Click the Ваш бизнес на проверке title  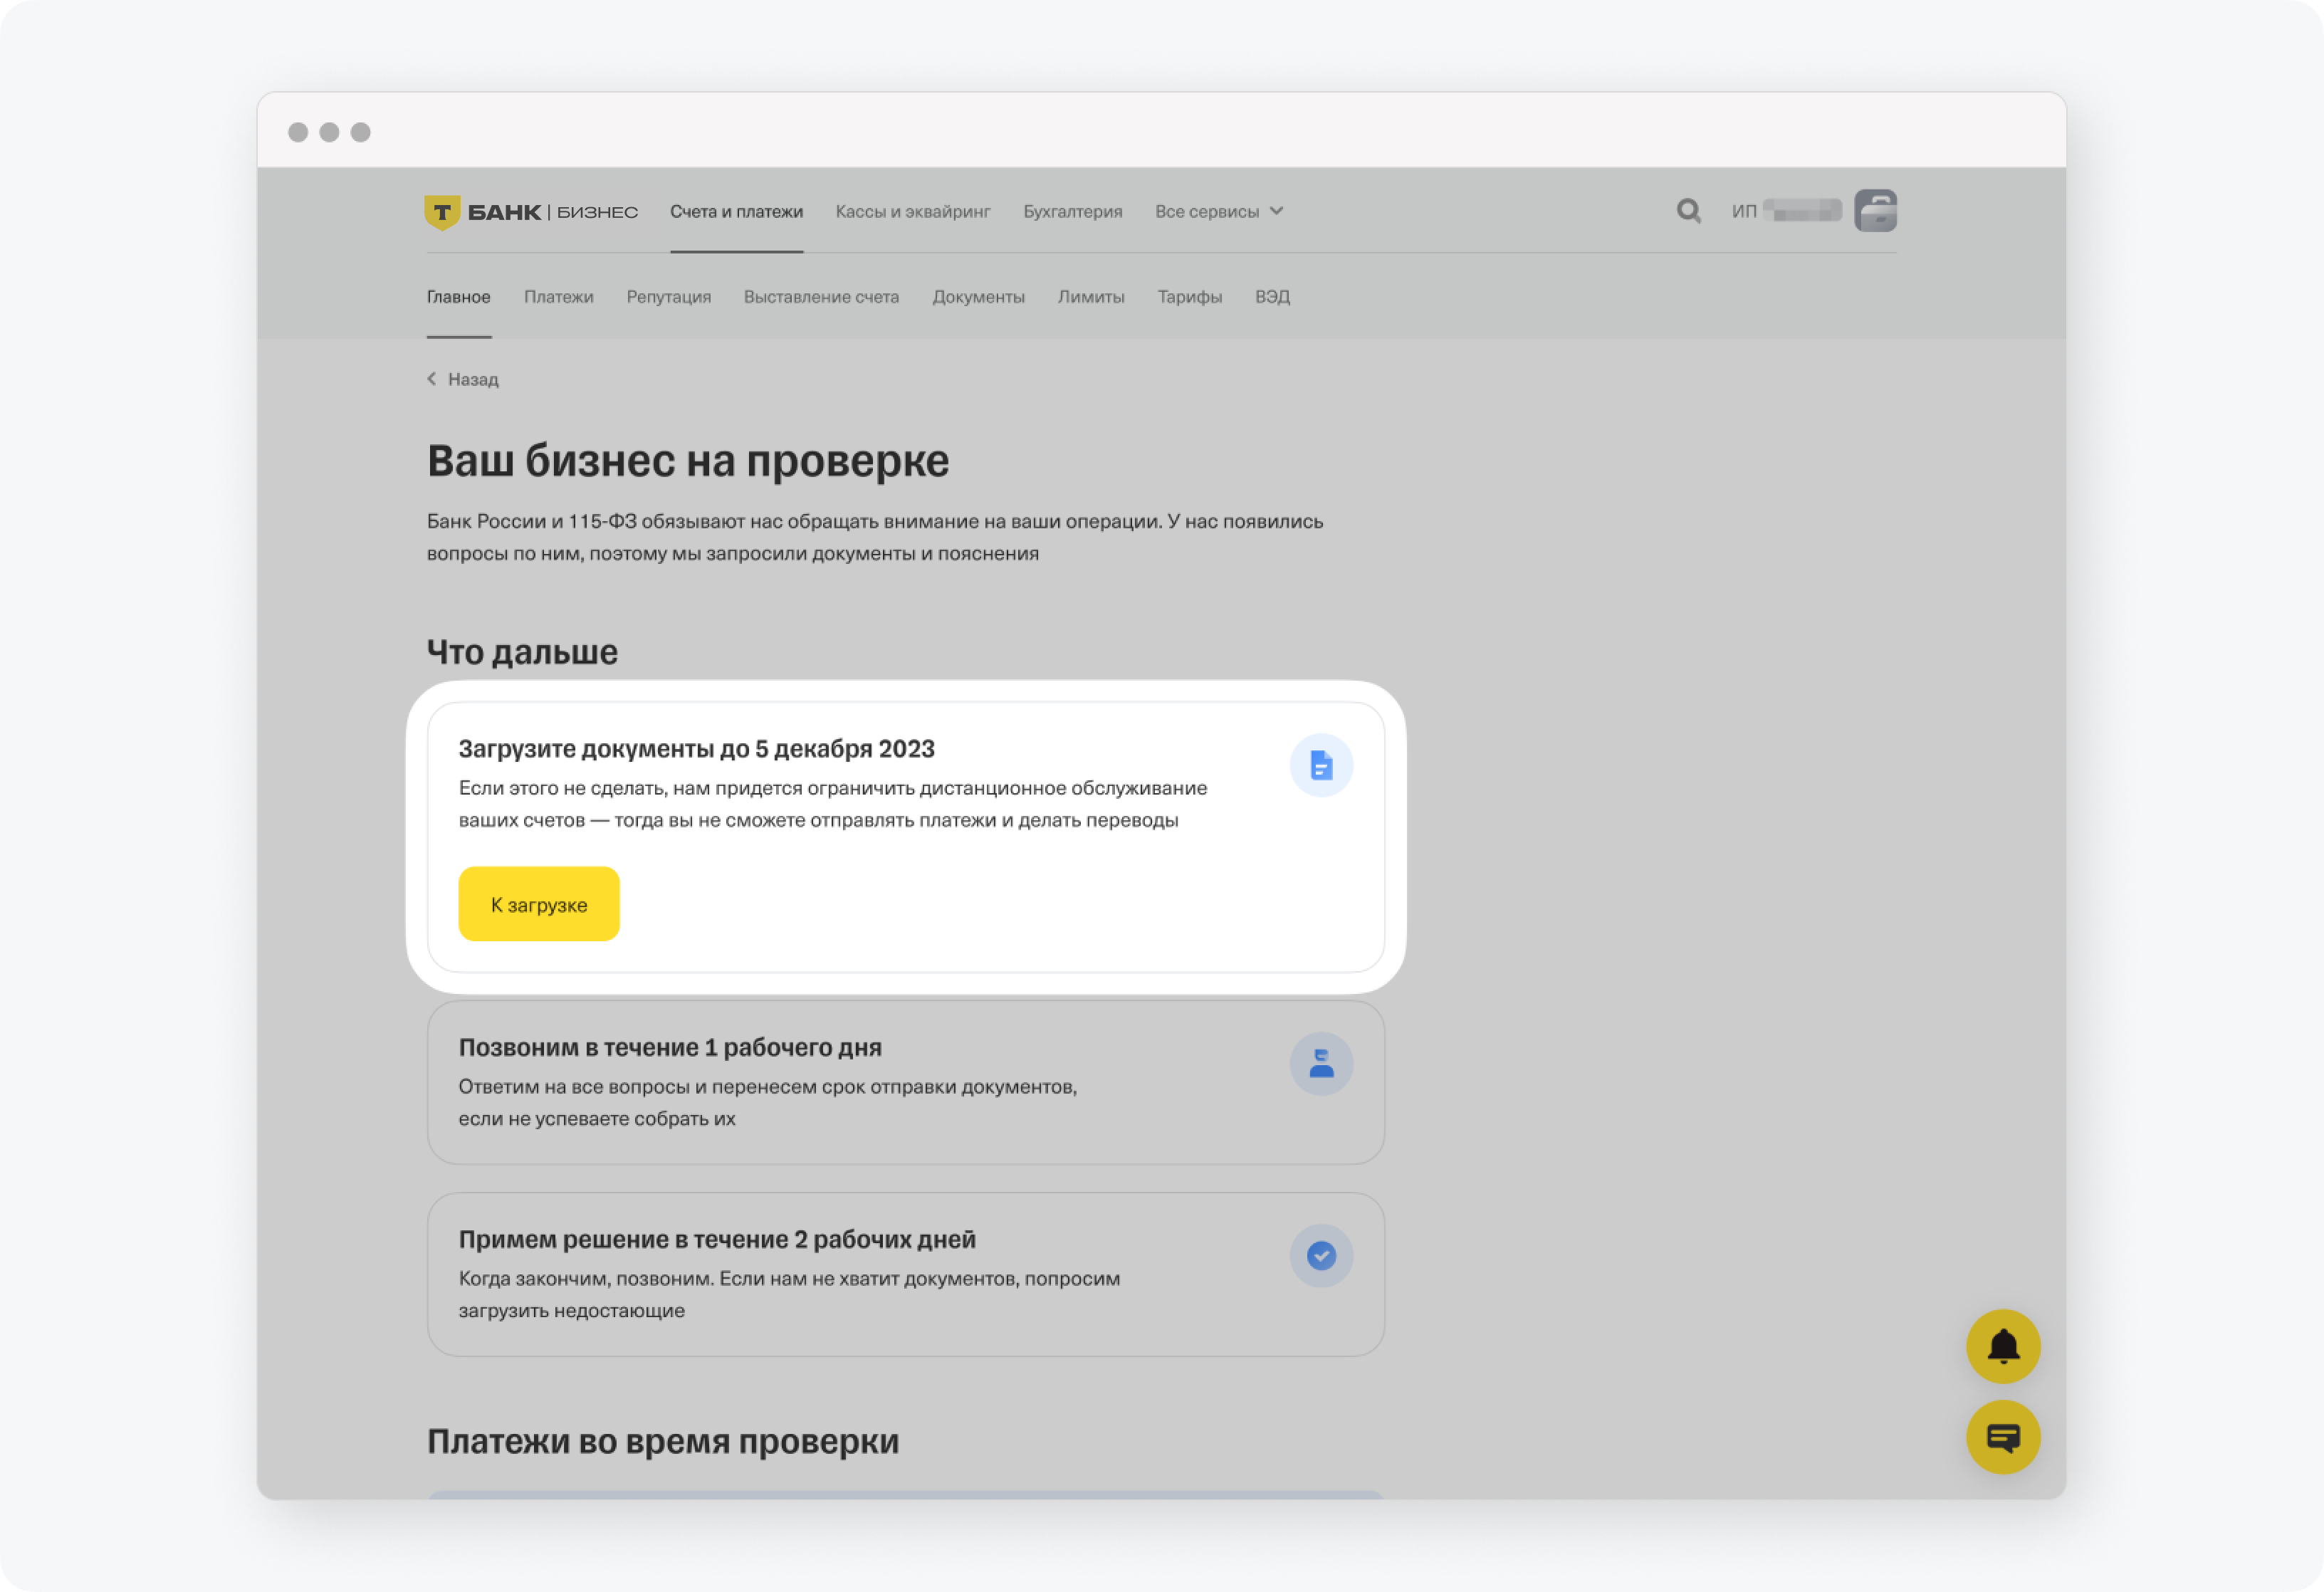(688, 461)
